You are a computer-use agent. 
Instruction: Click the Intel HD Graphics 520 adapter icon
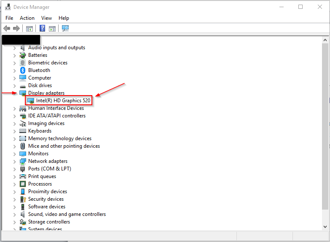click(31, 101)
